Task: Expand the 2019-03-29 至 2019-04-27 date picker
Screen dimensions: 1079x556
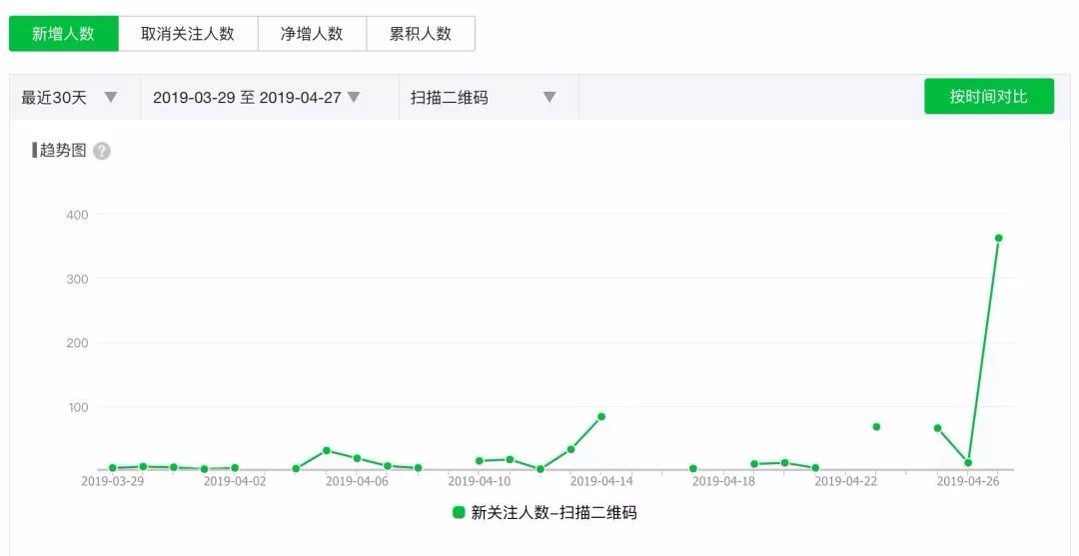Action: (256, 98)
